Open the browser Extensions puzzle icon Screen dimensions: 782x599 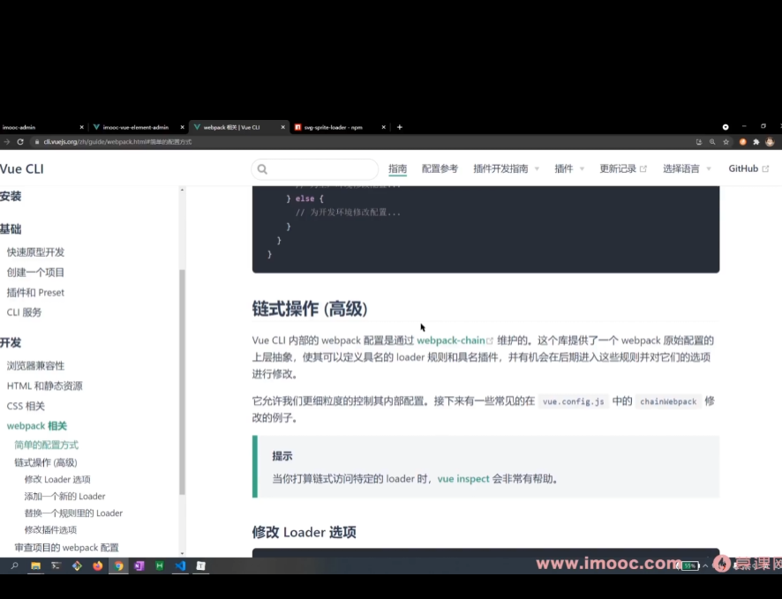(x=756, y=142)
